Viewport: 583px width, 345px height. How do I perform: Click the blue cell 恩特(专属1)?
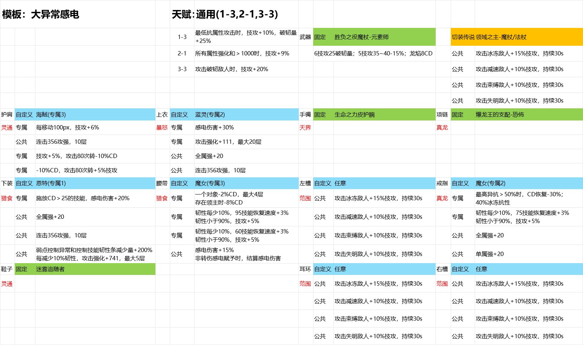(x=95, y=183)
